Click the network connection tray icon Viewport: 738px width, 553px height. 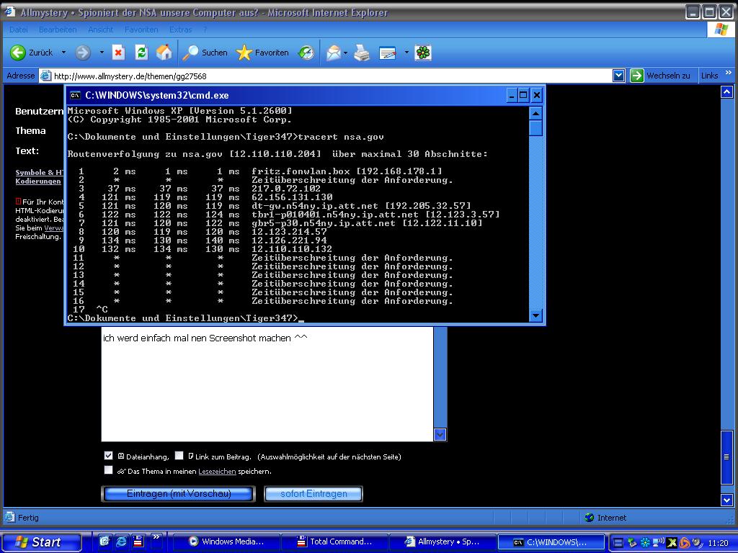(x=659, y=543)
